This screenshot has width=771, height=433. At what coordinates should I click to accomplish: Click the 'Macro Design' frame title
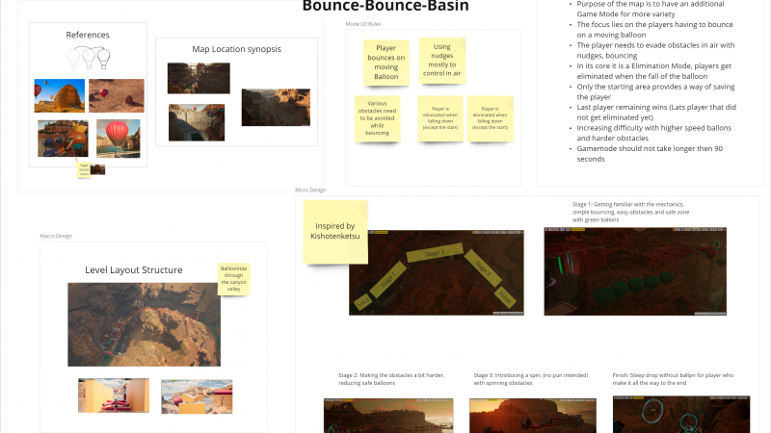55,236
